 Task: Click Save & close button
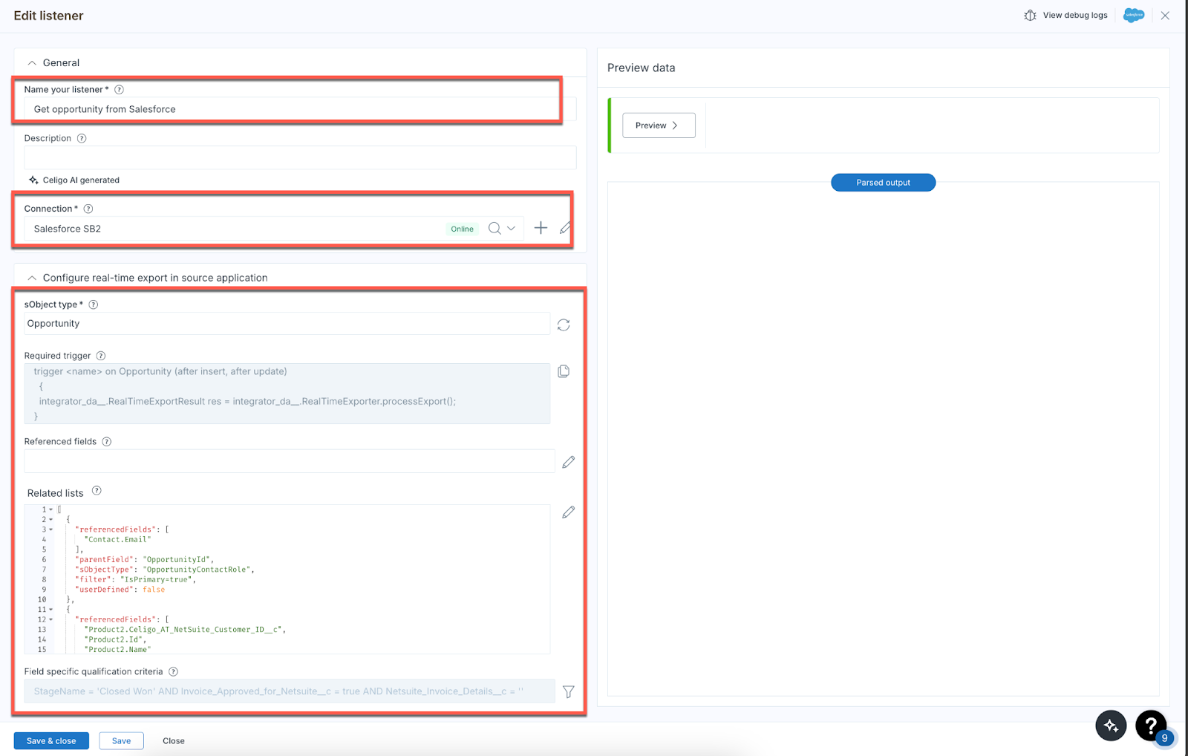pyautogui.click(x=51, y=740)
